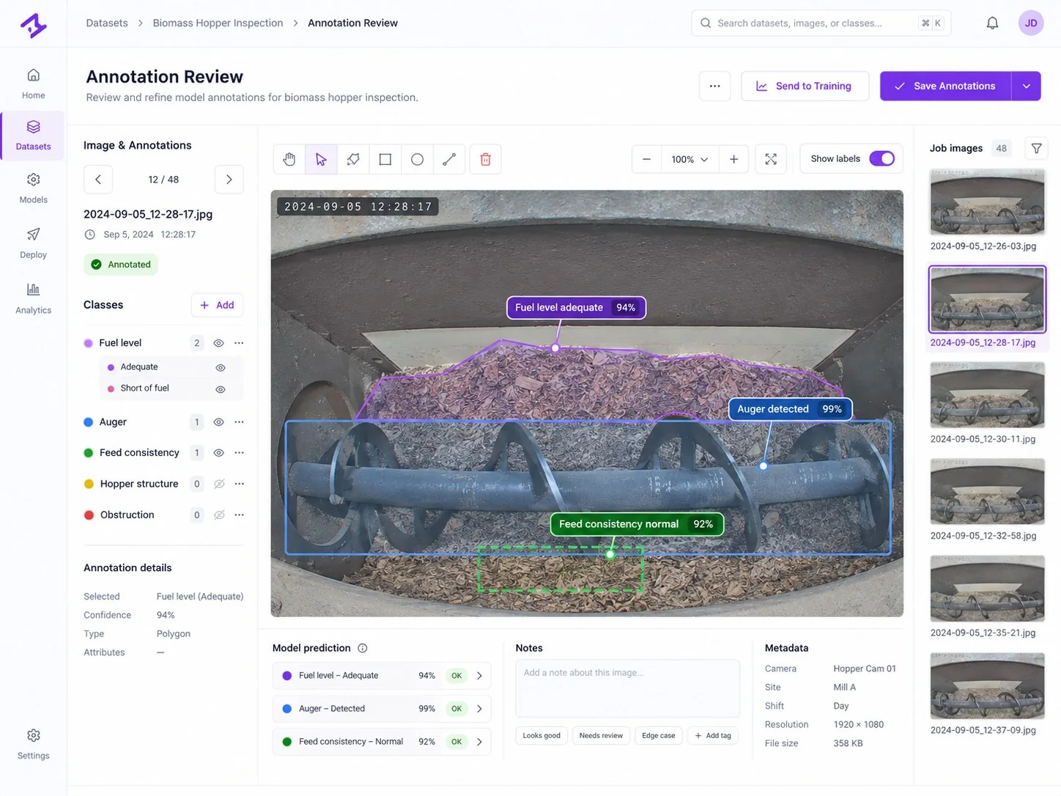Open the Feed consistency class options menu
This screenshot has height=796, width=1061.
click(x=239, y=453)
